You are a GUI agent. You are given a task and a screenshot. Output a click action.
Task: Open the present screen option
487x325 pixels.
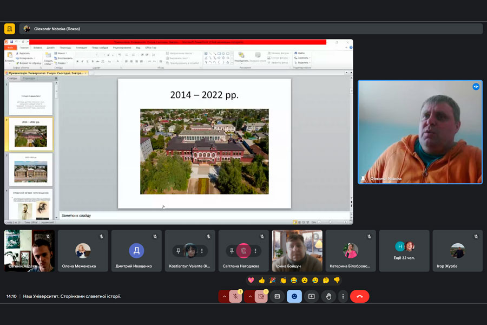[311, 296]
